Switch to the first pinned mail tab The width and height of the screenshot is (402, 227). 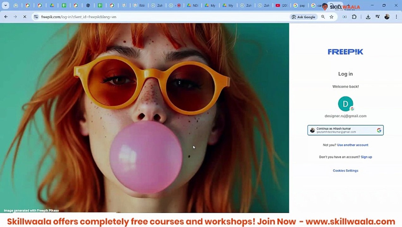[16, 5]
